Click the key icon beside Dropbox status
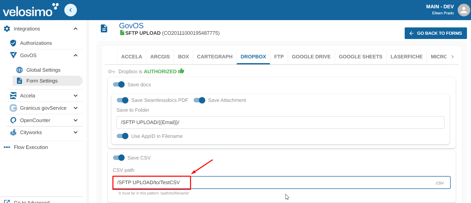Viewport: 471px width, 203px height. (112, 72)
